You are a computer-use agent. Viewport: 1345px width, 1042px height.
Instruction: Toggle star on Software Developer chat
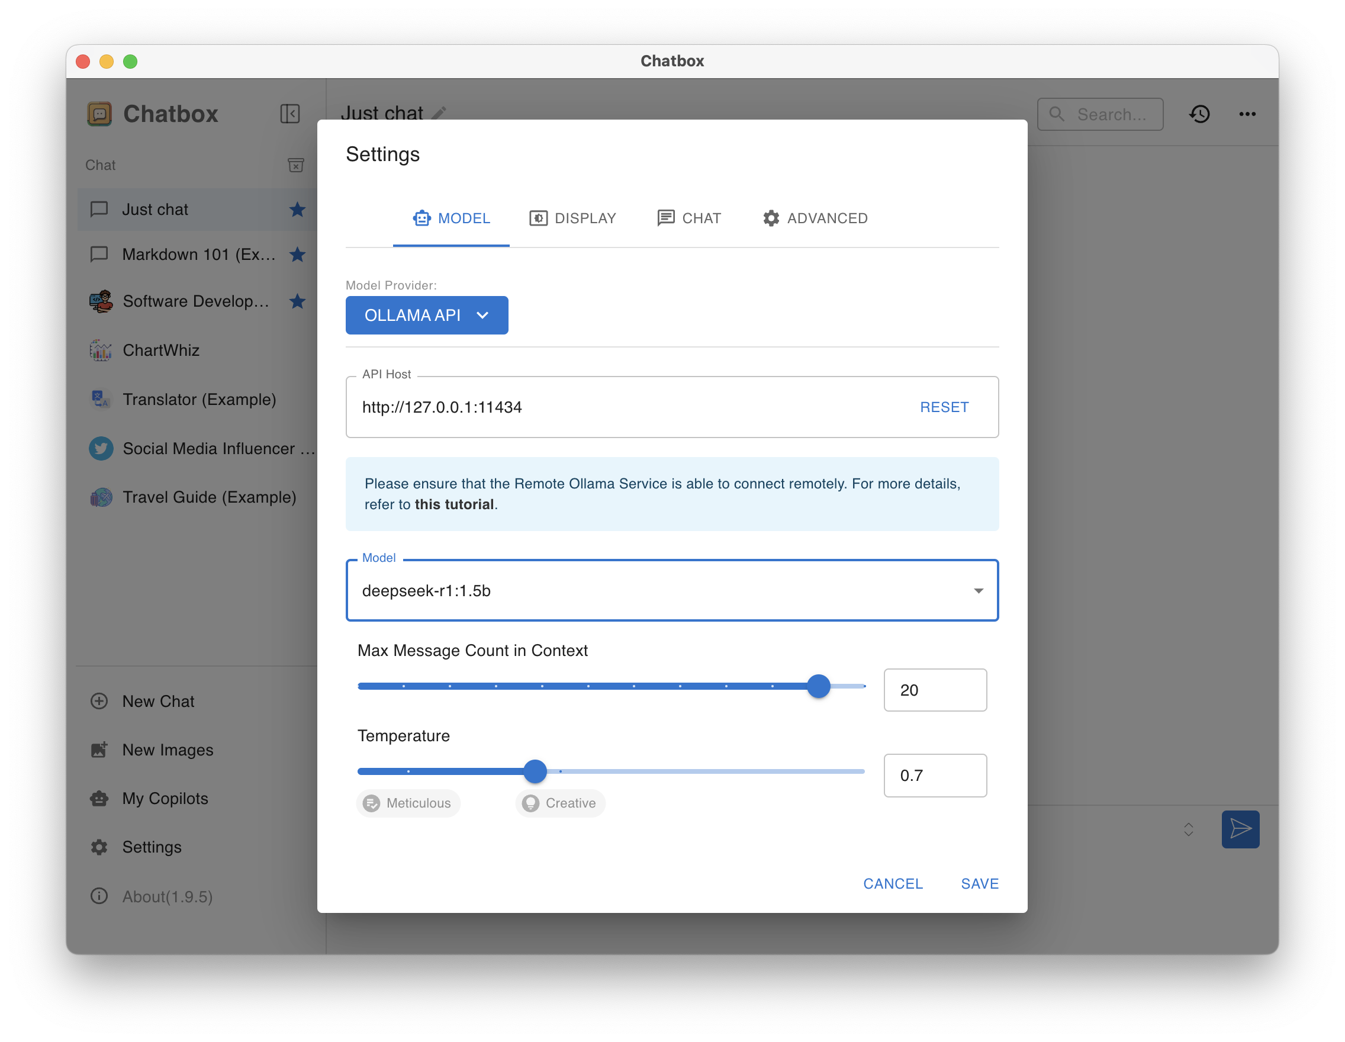[x=297, y=301]
